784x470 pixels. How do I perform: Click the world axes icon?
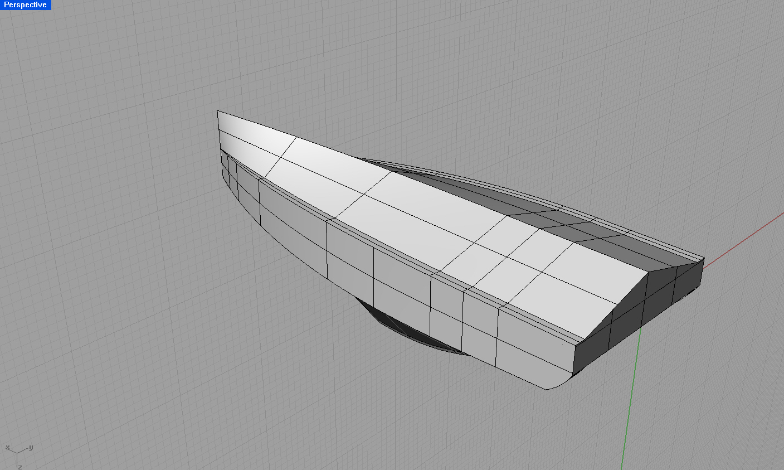pyautogui.click(x=20, y=456)
